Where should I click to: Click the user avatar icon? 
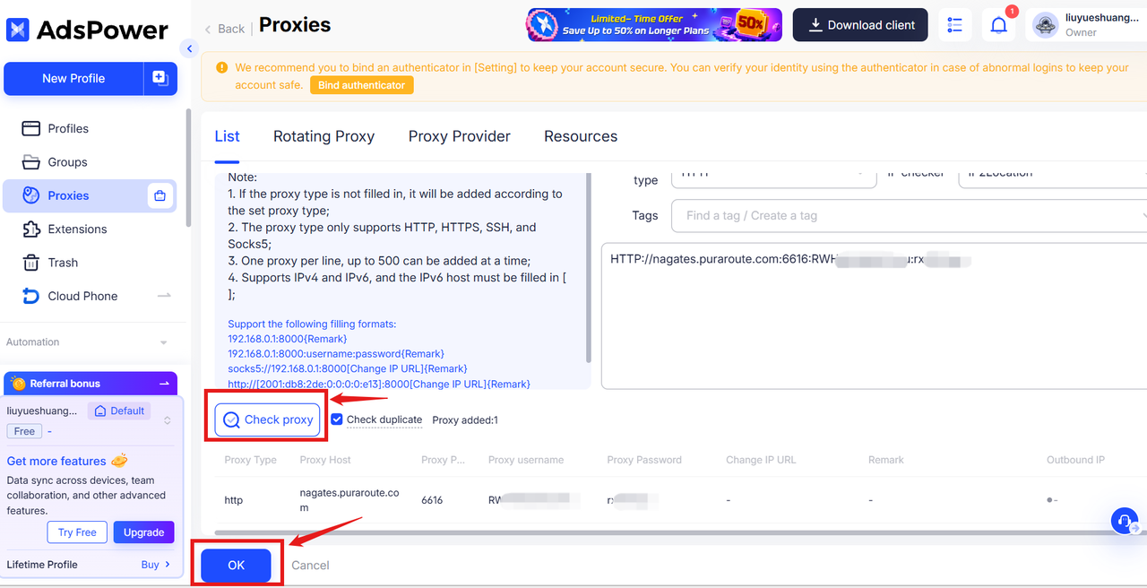1046,25
